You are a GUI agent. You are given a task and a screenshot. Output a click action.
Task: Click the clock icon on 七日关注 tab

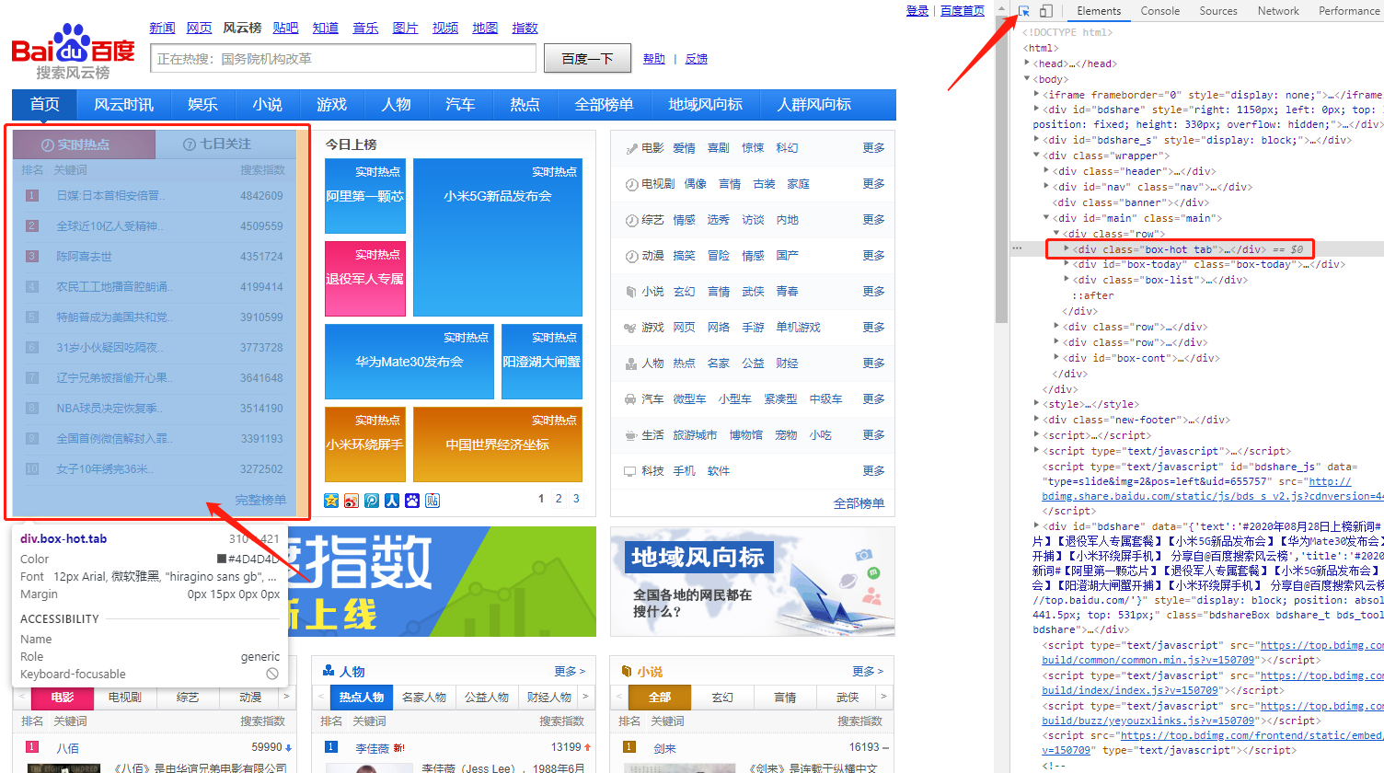(190, 144)
